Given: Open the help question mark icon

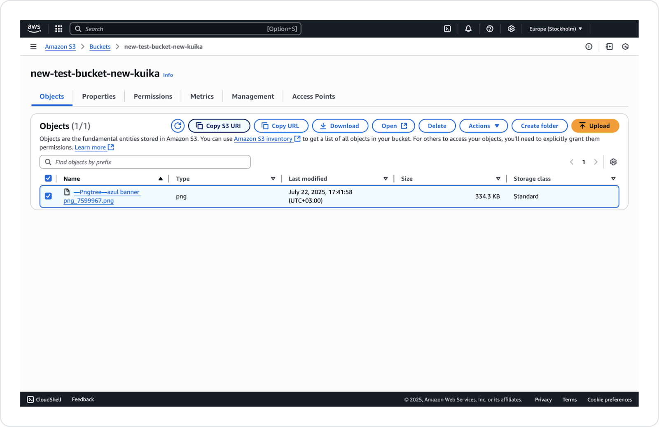Looking at the screenshot, I should click(x=490, y=29).
